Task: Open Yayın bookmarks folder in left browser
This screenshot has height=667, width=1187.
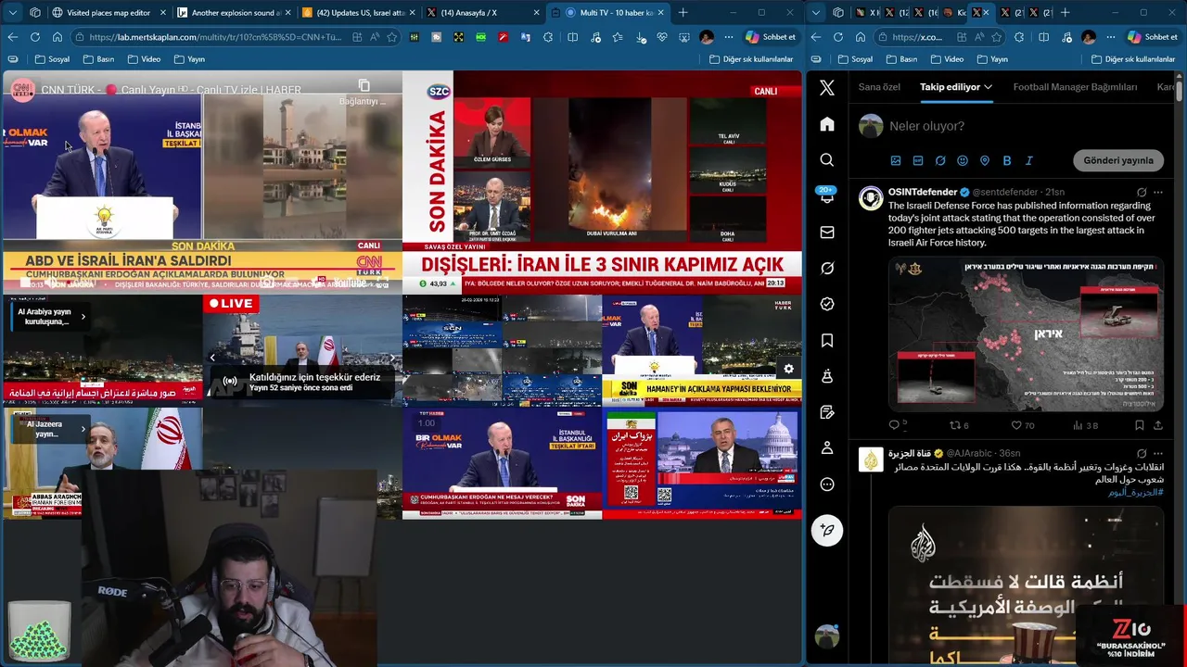Action: point(189,59)
